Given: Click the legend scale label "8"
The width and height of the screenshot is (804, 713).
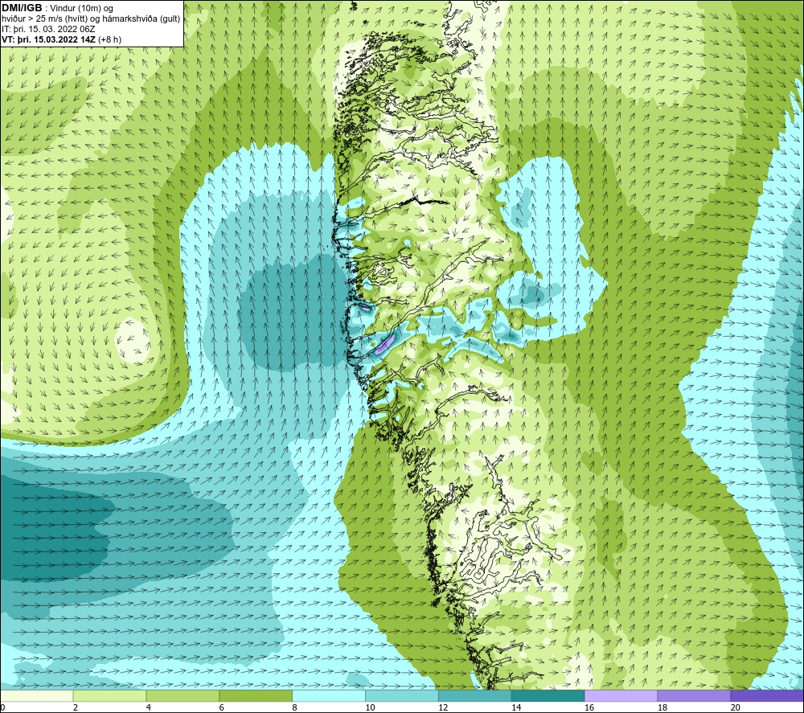Looking at the screenshot, I should point(295,708).
